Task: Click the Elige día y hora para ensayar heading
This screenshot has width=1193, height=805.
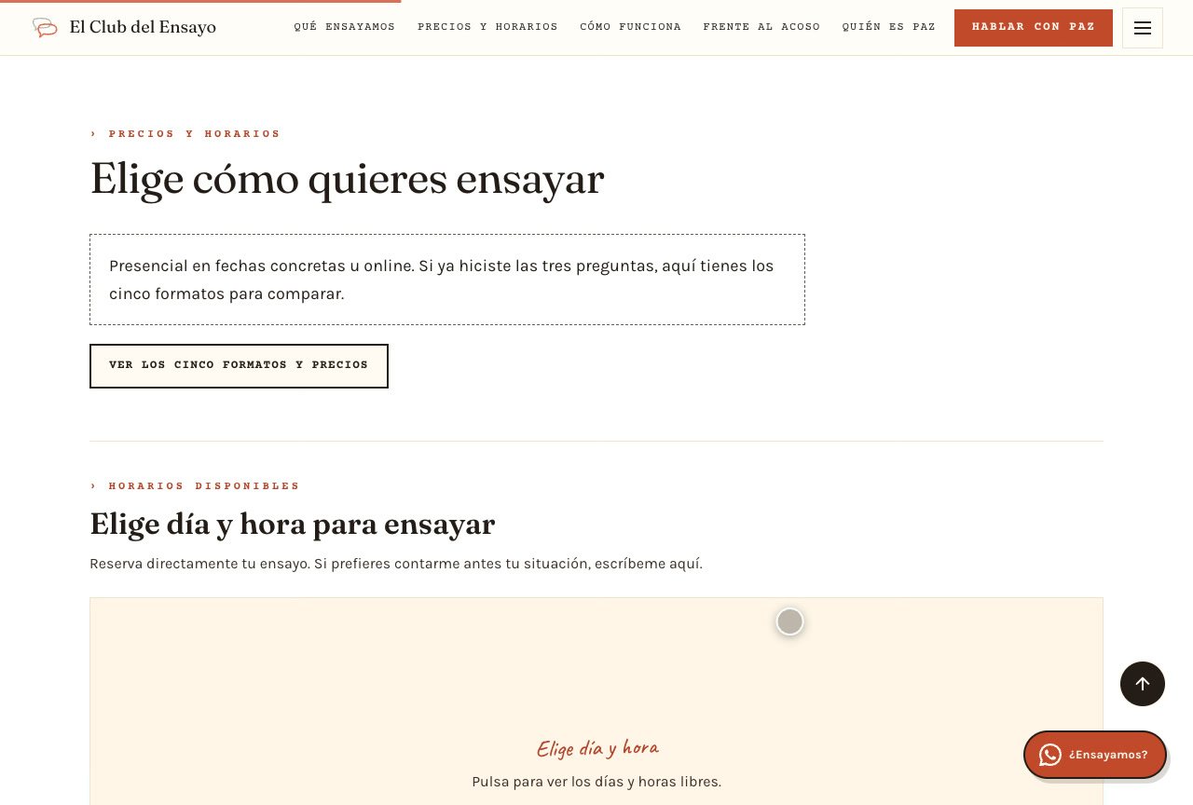Action: [293, 524]
